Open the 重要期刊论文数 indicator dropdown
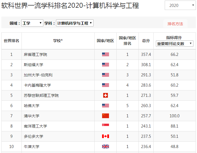The image size is (197, 153). coord(174,44)
